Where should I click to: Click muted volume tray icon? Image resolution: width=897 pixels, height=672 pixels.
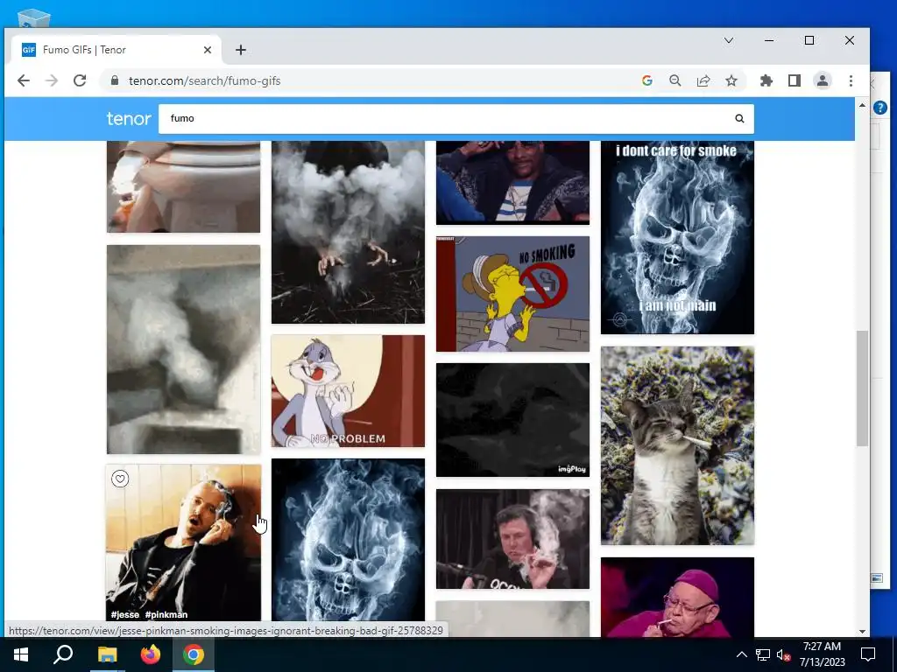784,654
